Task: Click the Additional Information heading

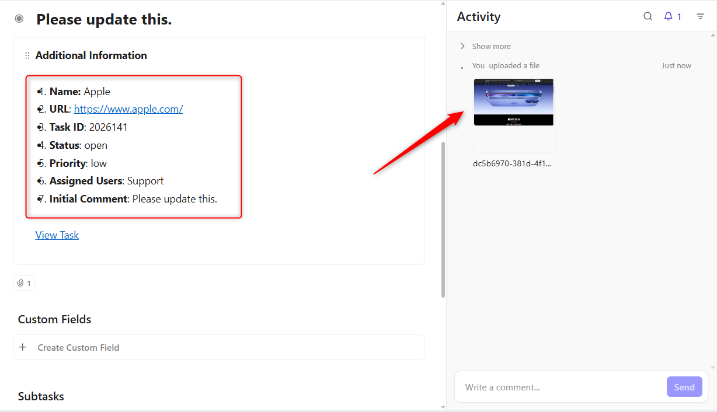Action: (x=91, y=55)
